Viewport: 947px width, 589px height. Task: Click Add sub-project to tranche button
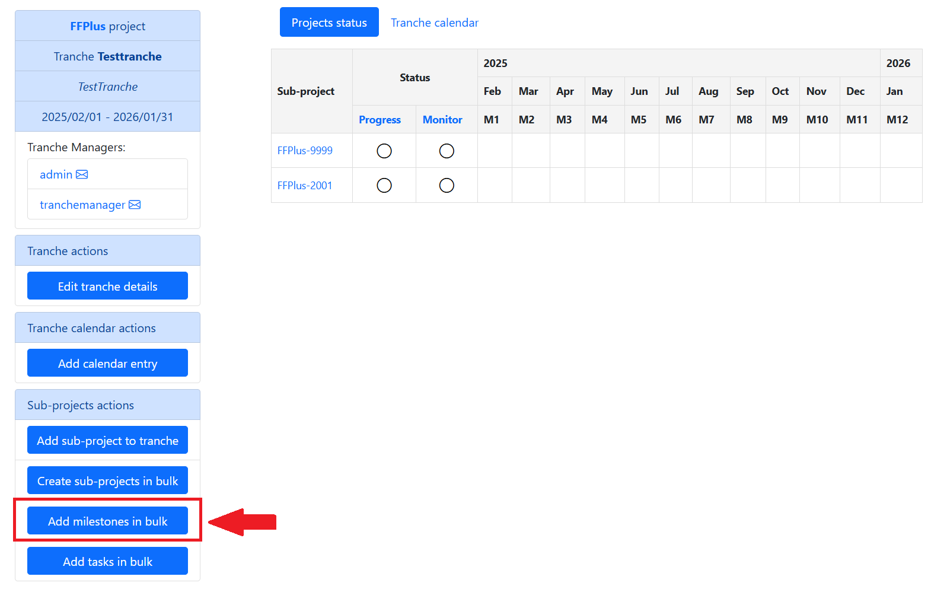[x=107, y=440]
